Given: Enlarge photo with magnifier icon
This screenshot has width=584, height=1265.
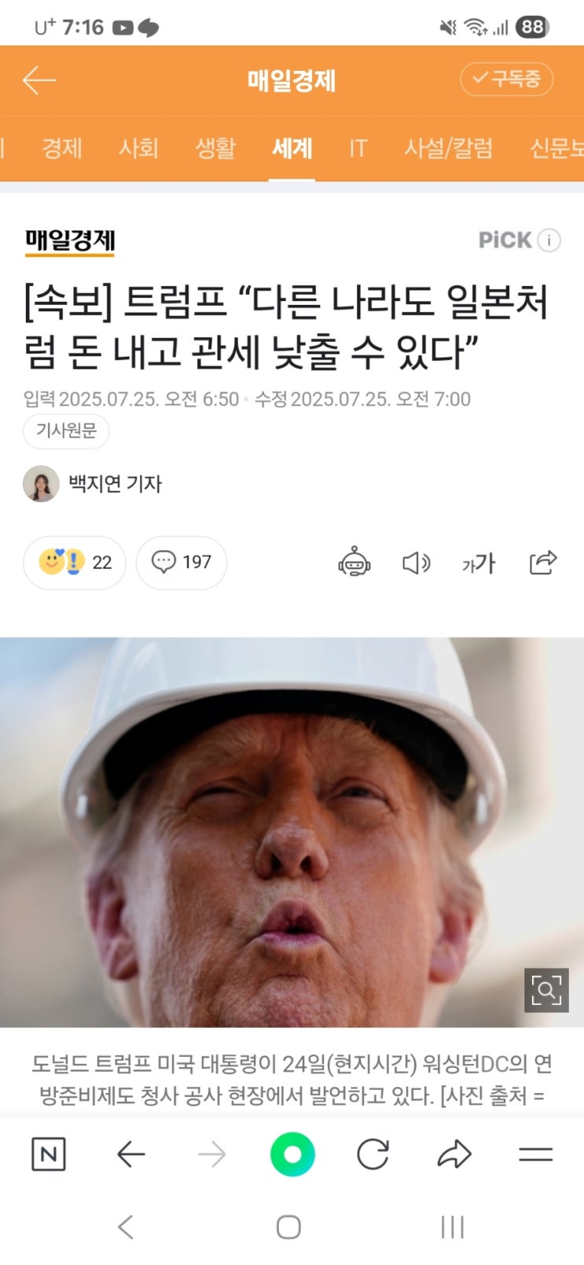Looking at the screenshot, I should pyautogui.click(x=546, y=989).
